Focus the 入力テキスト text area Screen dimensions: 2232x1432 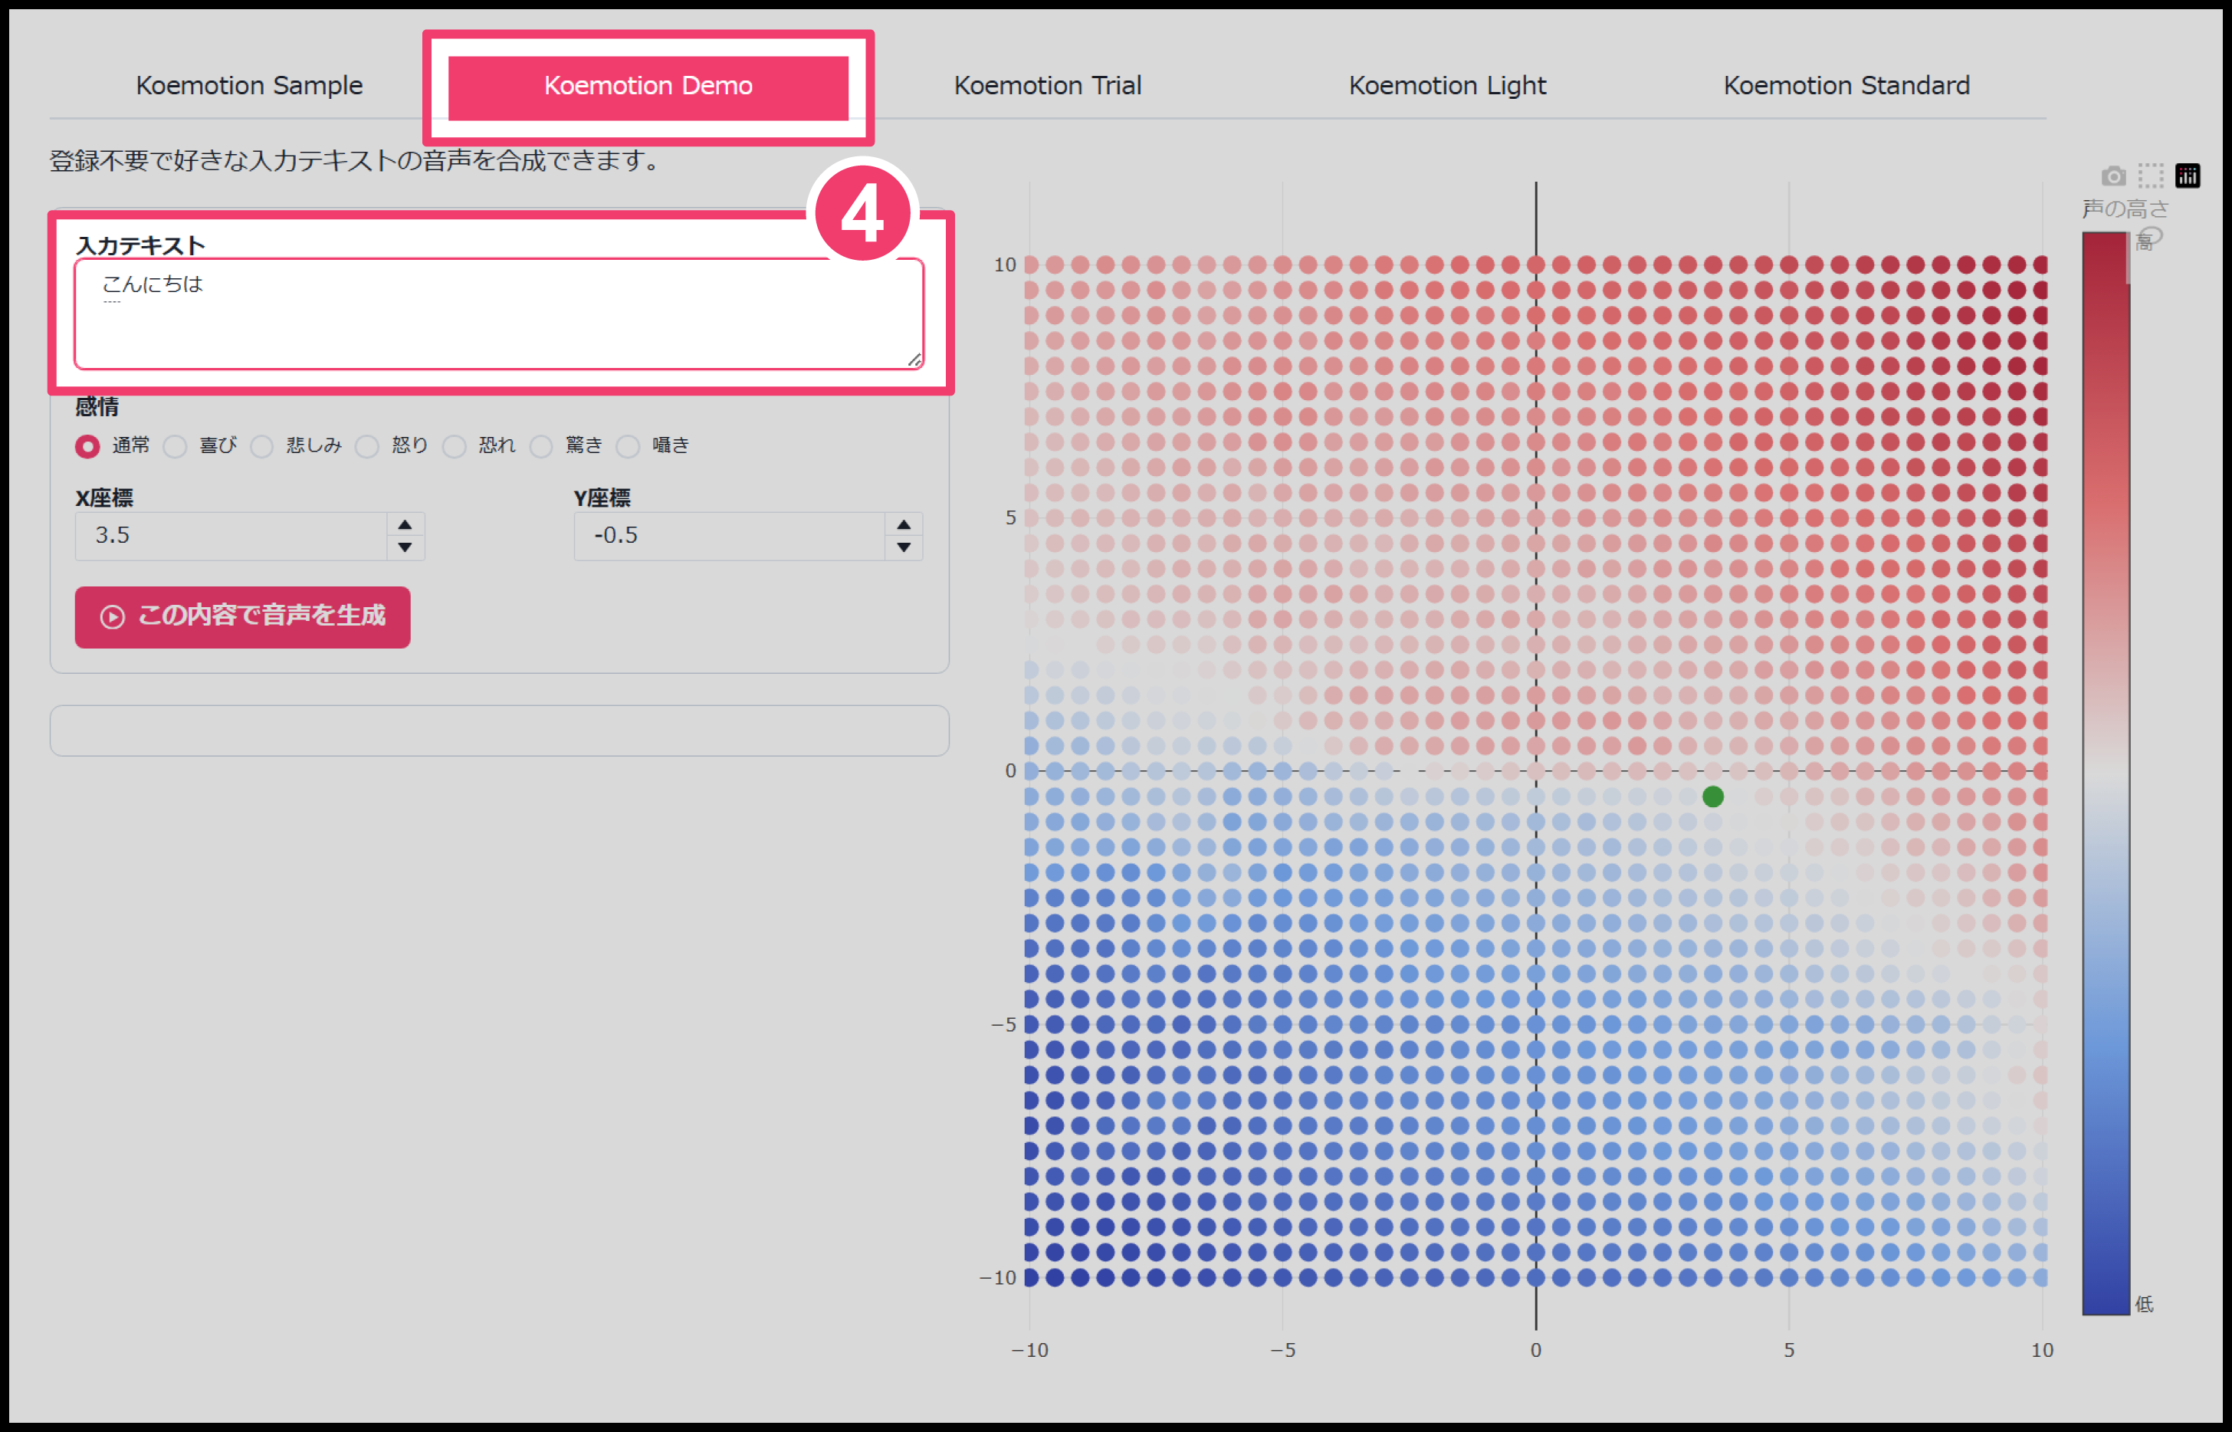(x=499, y=314)
